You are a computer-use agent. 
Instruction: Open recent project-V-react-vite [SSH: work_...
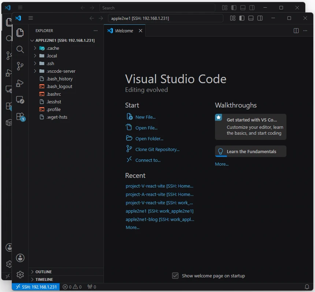(x=159, y=203)
